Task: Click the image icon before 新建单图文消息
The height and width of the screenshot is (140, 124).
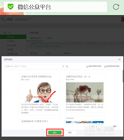Action: (87, 66)
